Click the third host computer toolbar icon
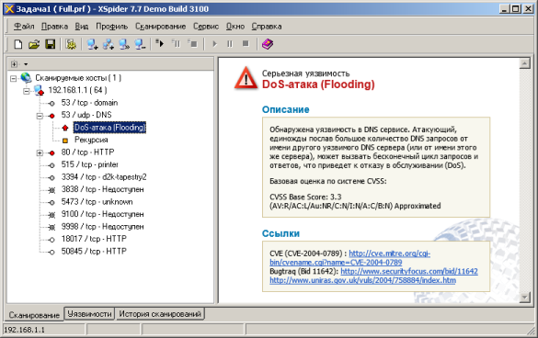 (x=124, y=44)
